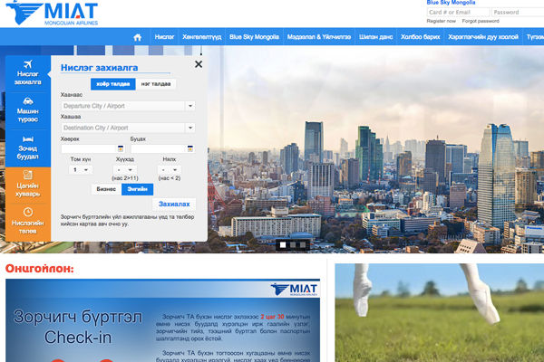Click the Register now link

(442, 21)
